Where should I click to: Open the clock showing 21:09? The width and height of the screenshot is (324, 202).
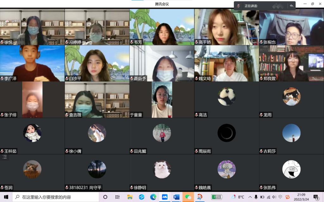pyautogui.click(x=301, y=197)
